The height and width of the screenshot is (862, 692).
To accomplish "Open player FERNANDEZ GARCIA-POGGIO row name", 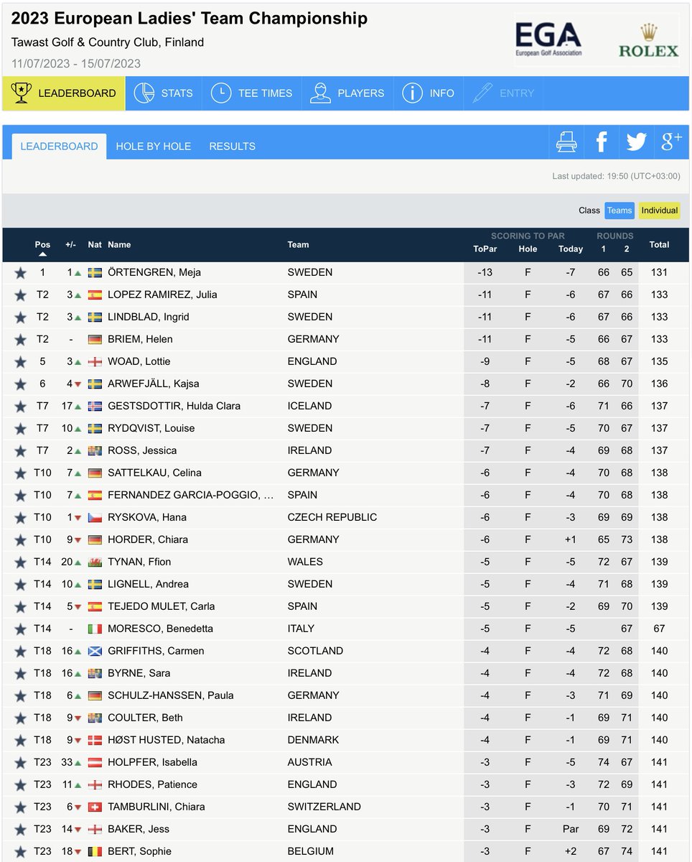I will click(x=190, y=495).
